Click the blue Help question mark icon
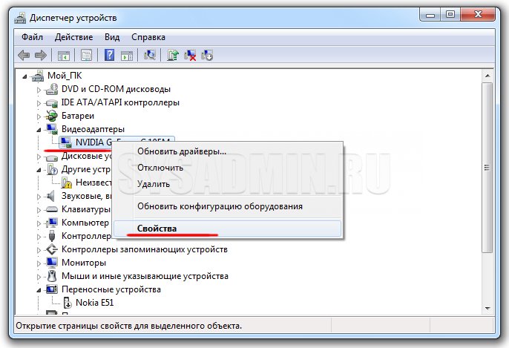The image size is (509, 348). [109, 55]
